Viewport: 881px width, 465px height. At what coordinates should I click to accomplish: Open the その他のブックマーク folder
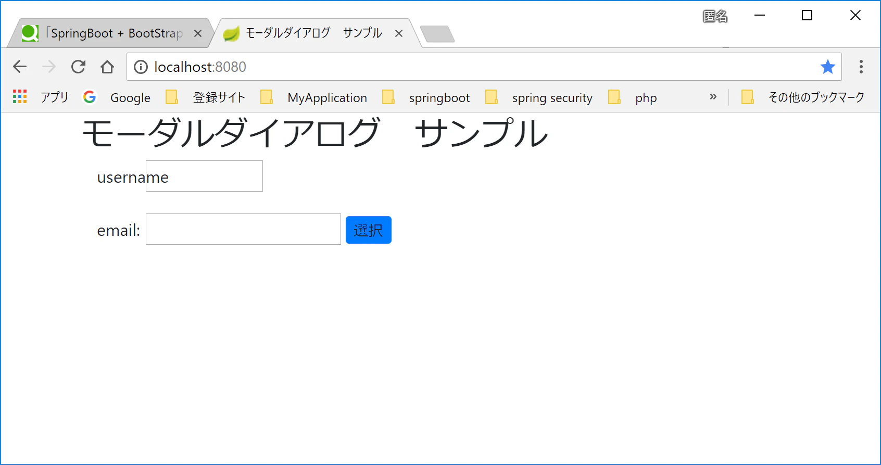[x=802, y=97]
